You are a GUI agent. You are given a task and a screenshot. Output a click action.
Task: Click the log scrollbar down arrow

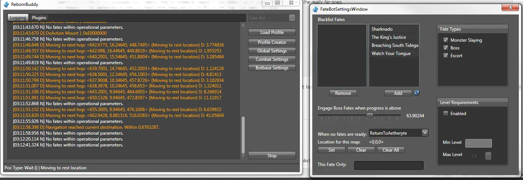pyautogui.click(x=243, y=156)
